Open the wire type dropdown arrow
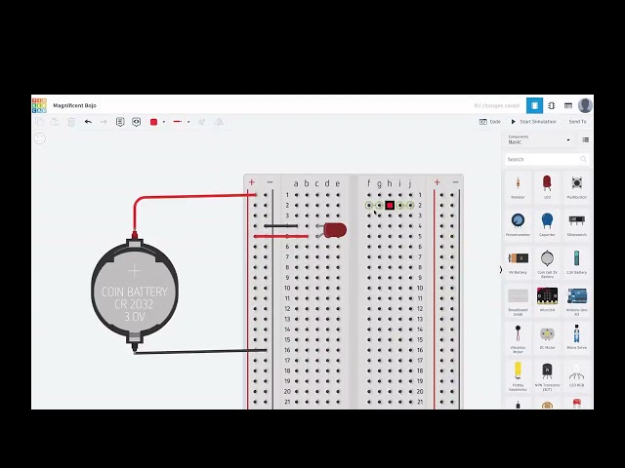Screen dimensions: 625x468 [x=188, y=122]
